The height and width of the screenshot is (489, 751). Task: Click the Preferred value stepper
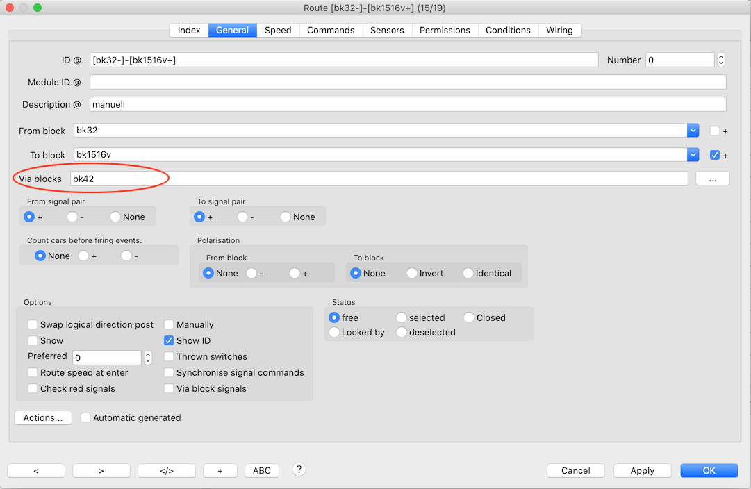coord(147,358)
